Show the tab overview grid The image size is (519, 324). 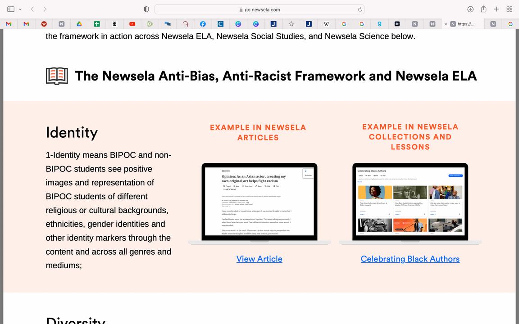[x=510, y=9]
